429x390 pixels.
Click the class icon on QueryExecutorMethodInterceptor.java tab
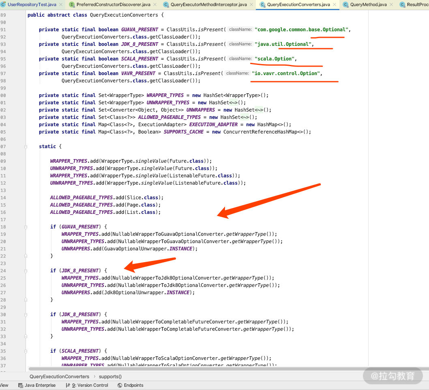click(166, 4)
